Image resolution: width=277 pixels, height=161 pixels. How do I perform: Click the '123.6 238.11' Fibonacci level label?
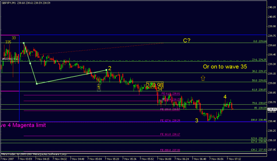(259, 138)
